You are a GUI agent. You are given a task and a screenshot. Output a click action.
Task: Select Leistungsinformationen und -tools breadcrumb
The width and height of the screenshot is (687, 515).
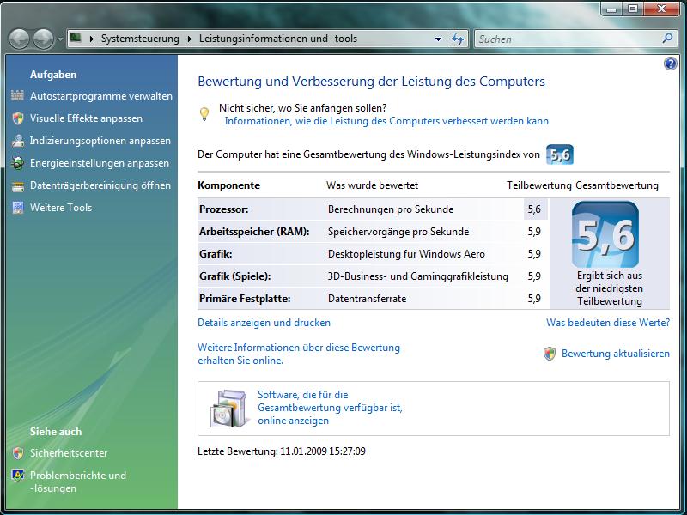(277, 39)
